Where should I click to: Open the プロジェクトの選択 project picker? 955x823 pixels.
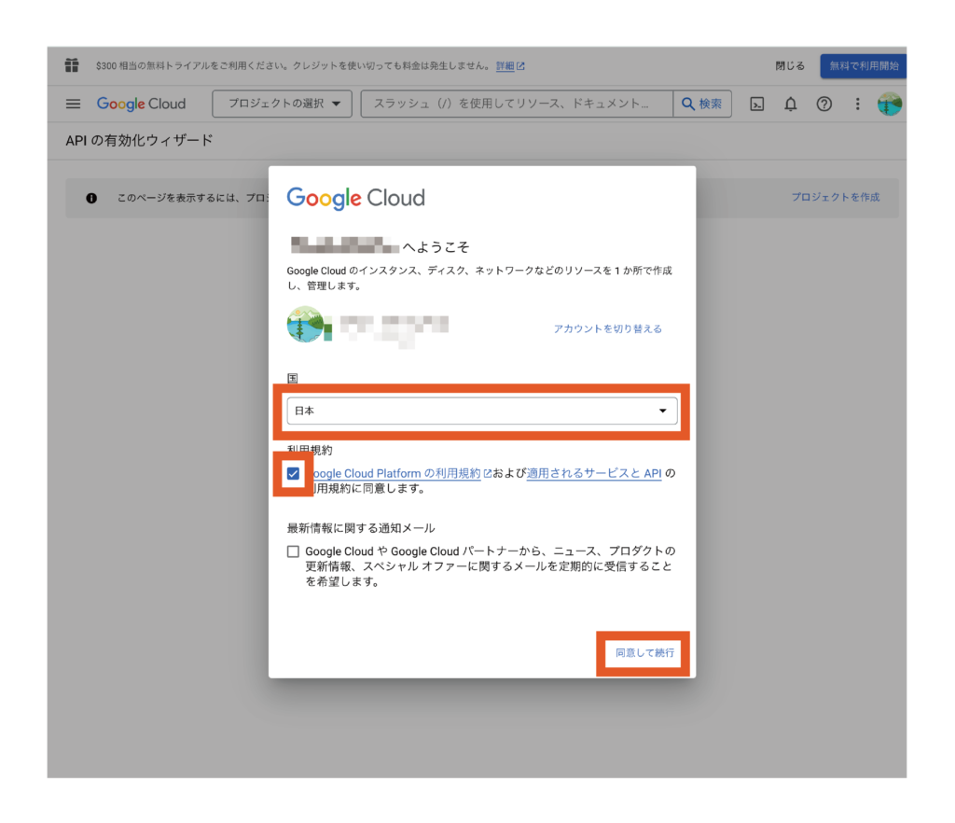click(283, 104)
